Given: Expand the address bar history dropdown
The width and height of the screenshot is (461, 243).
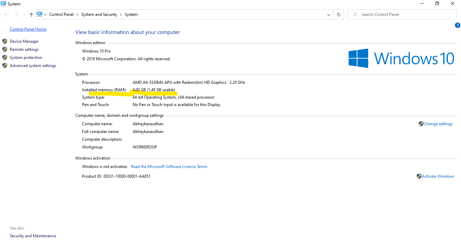Looking at the screenshot, I should tap(329, 14).
